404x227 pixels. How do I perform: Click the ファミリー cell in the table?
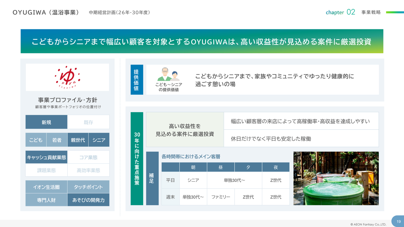(221, 197)
